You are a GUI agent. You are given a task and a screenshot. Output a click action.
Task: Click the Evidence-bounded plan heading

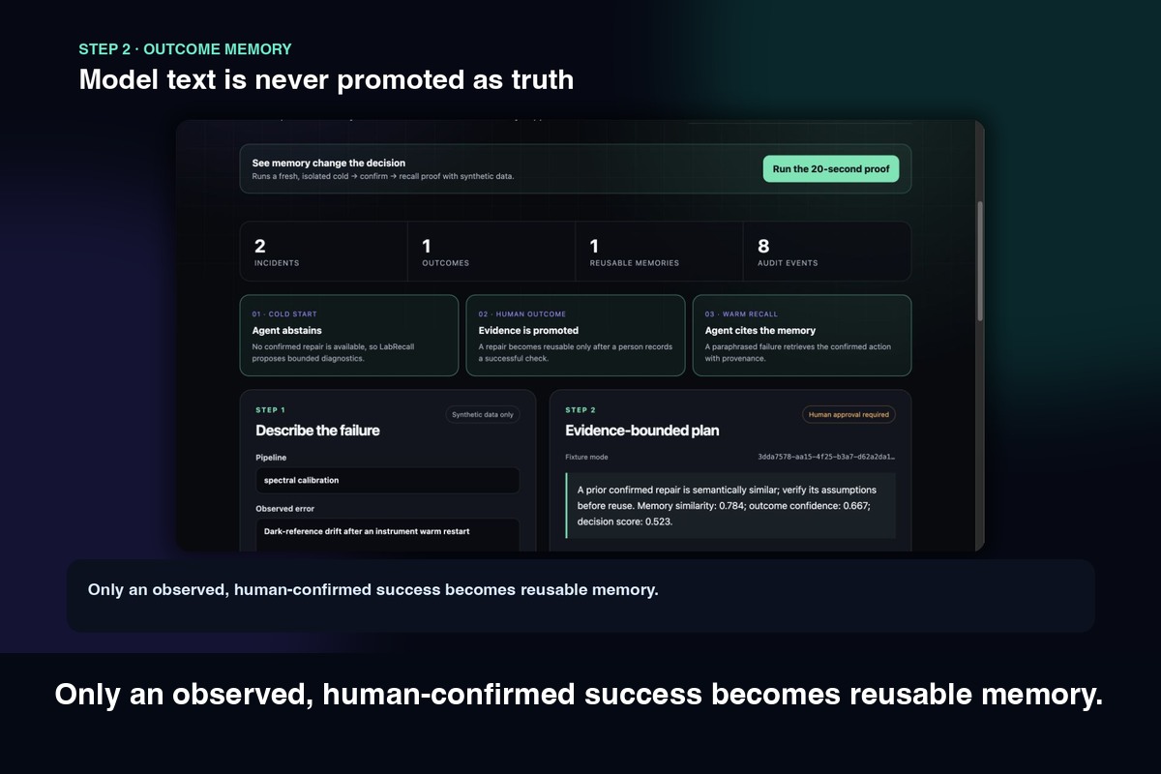point(642,431)
